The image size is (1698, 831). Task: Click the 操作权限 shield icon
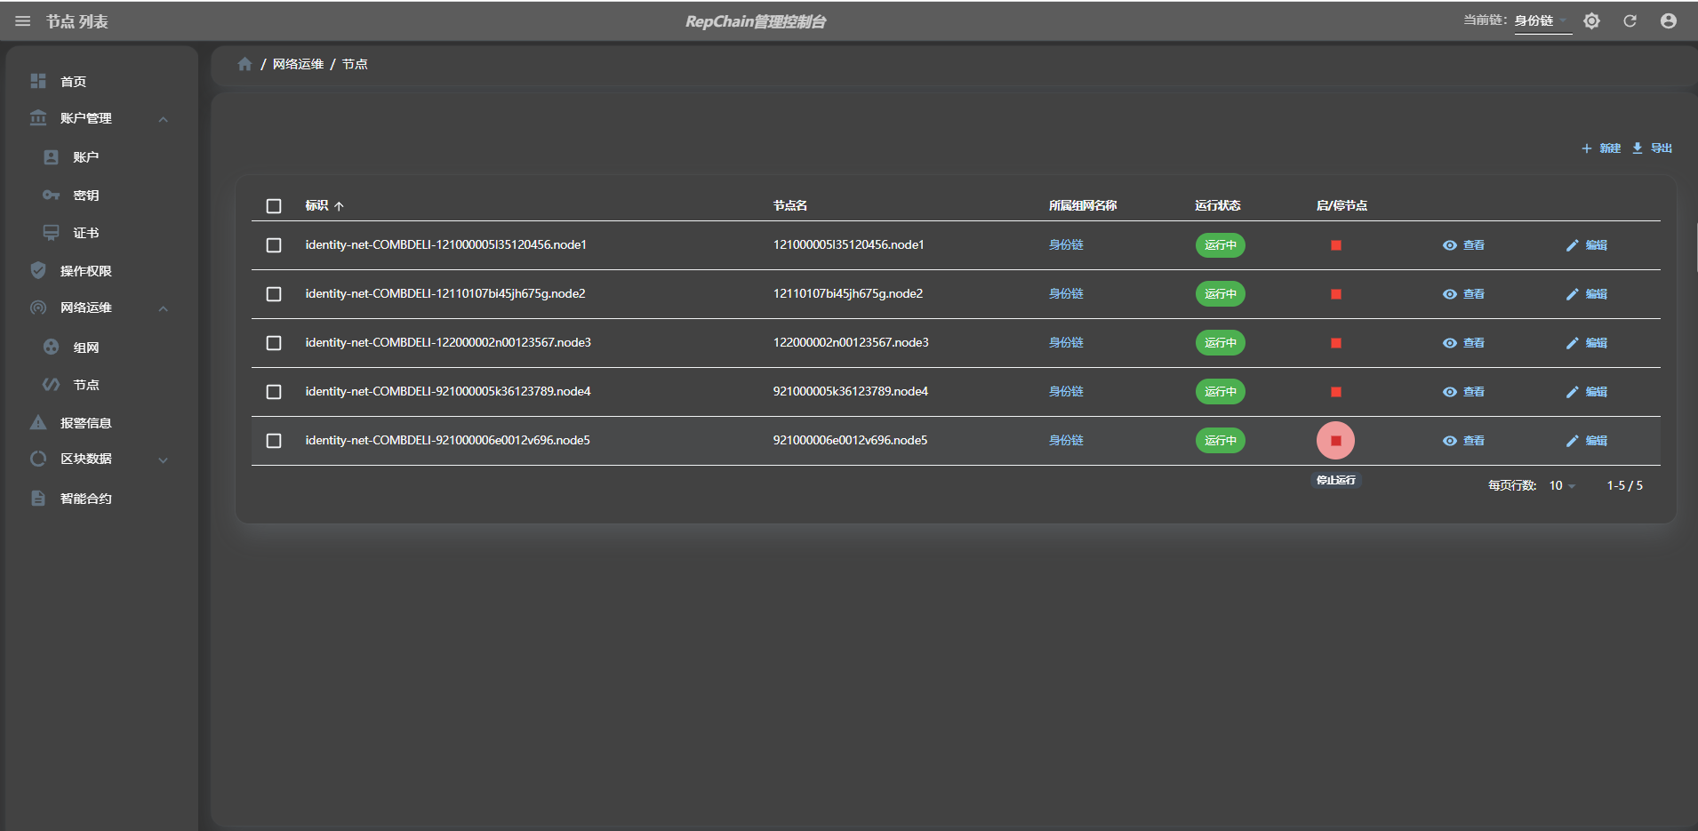(x=38, y=270)
